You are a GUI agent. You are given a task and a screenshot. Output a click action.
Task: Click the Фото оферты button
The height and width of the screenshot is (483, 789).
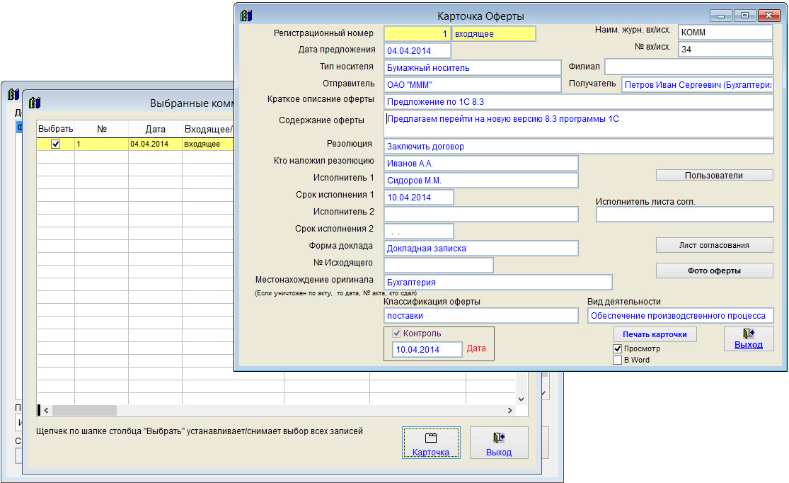point(713,271)
